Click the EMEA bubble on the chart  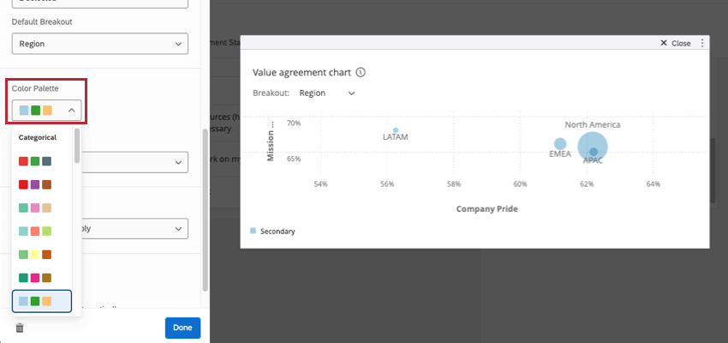click(x=559, y=144)
